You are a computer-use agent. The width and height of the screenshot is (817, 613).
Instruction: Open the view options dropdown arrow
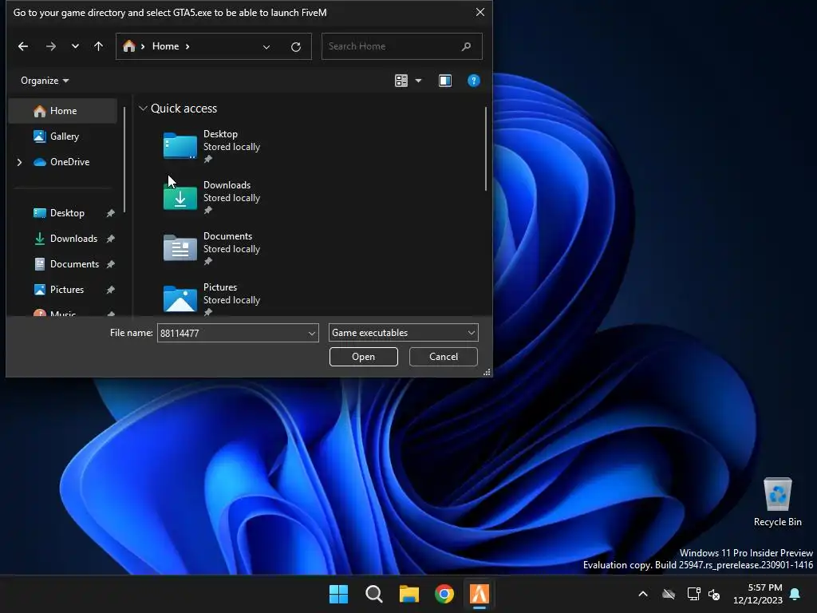(x=418, y=81)
